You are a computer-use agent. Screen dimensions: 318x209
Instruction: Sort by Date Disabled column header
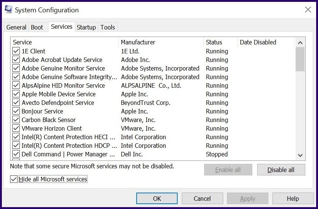pos(266,42)
